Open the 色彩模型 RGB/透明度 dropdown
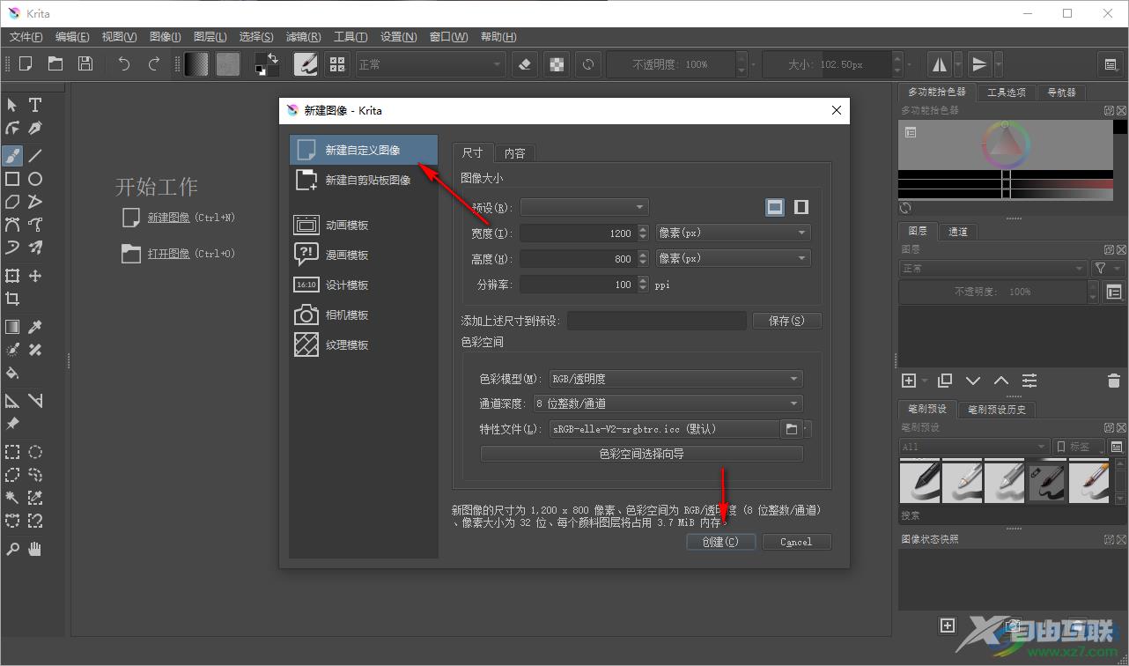 pos(675,379)
